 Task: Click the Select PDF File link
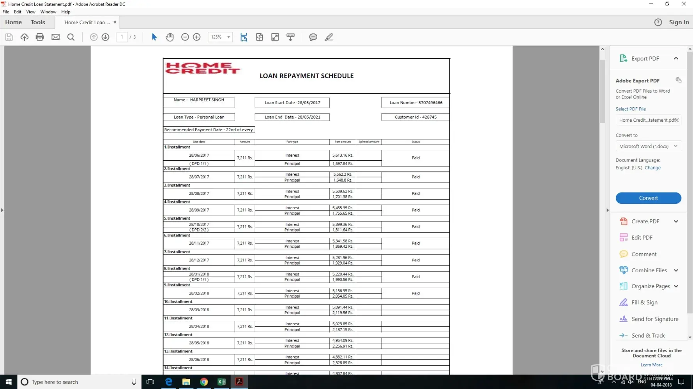(631, 109)
